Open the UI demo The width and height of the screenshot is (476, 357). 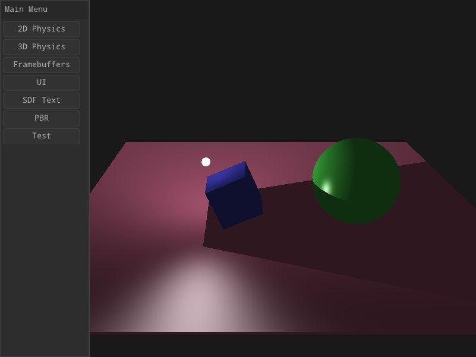(x=42, y=83)
